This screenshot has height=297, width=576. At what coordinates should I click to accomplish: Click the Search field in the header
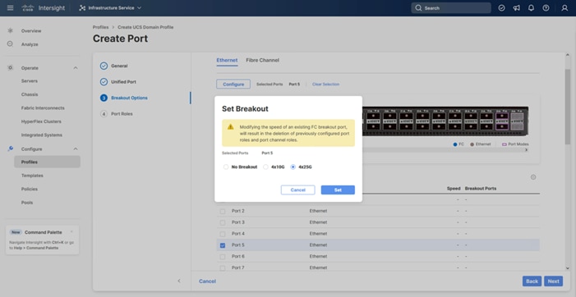coord(451,7)
